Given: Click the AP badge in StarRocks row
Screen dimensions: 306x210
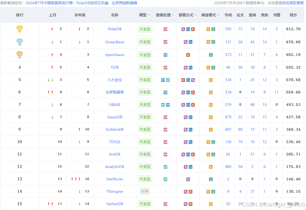Looking at the screenshot, I should point(165,179).
